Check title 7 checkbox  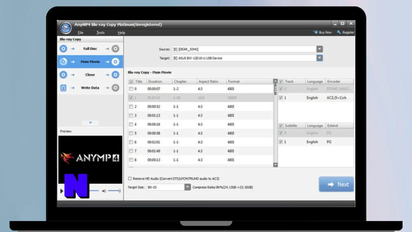[x=131, y=151]
